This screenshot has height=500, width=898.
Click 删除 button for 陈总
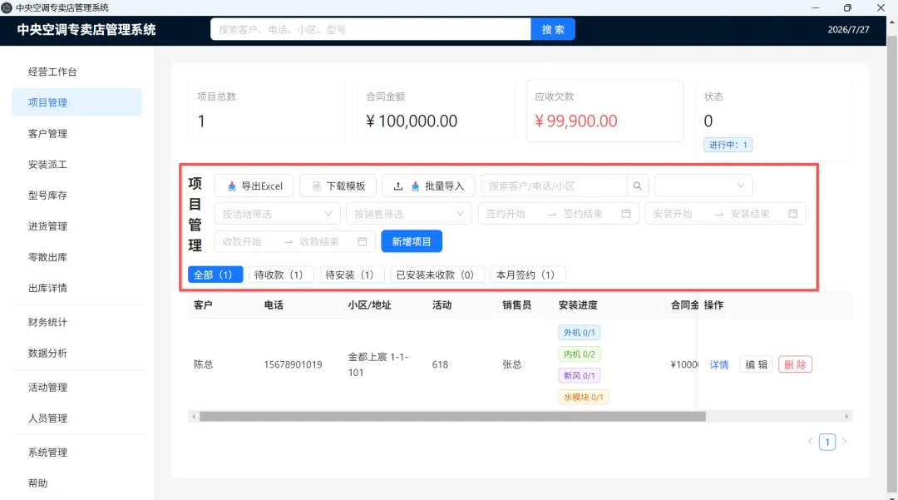tap(795, 365)
